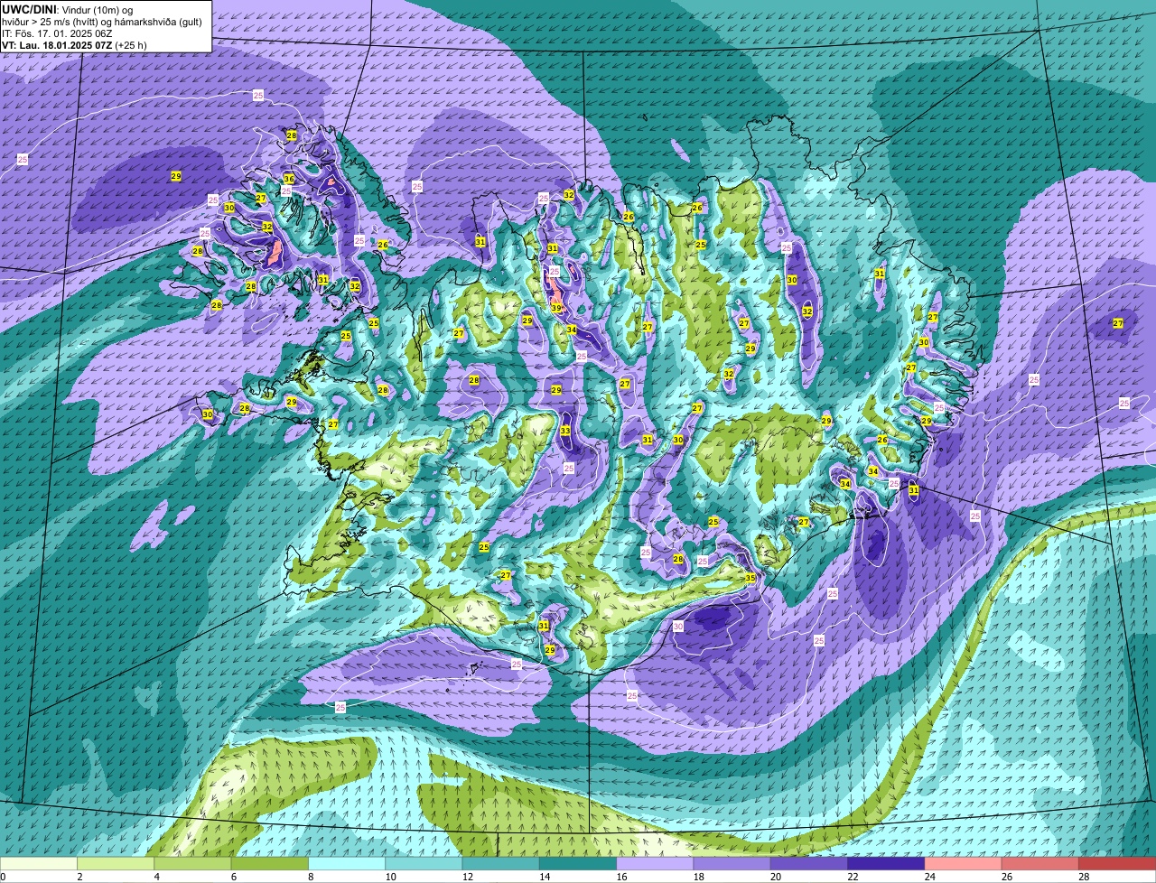Click the 2–4 light green legend swatch

click(116, 863)
